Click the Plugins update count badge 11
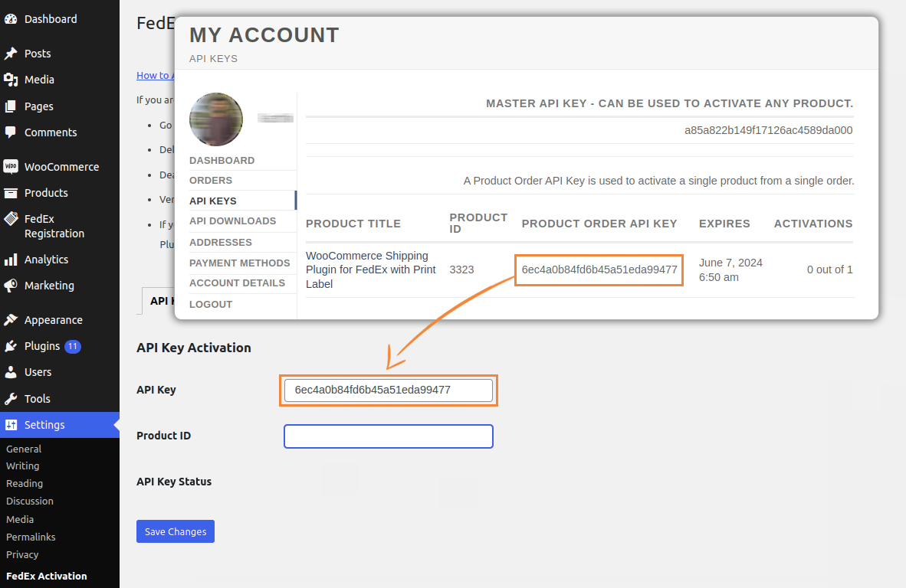Screen dimensions: 906x588 pyautogui.click(x=72, y=346)
